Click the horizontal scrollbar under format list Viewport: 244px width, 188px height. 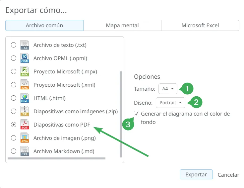[x=56, y=158]
